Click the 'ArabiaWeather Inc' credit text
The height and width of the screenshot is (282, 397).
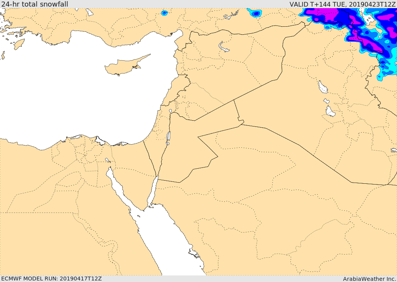369,279
